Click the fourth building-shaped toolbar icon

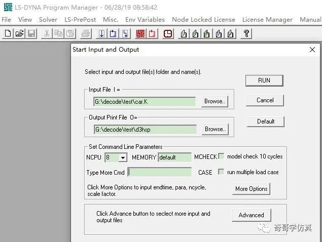pos(219,33)
